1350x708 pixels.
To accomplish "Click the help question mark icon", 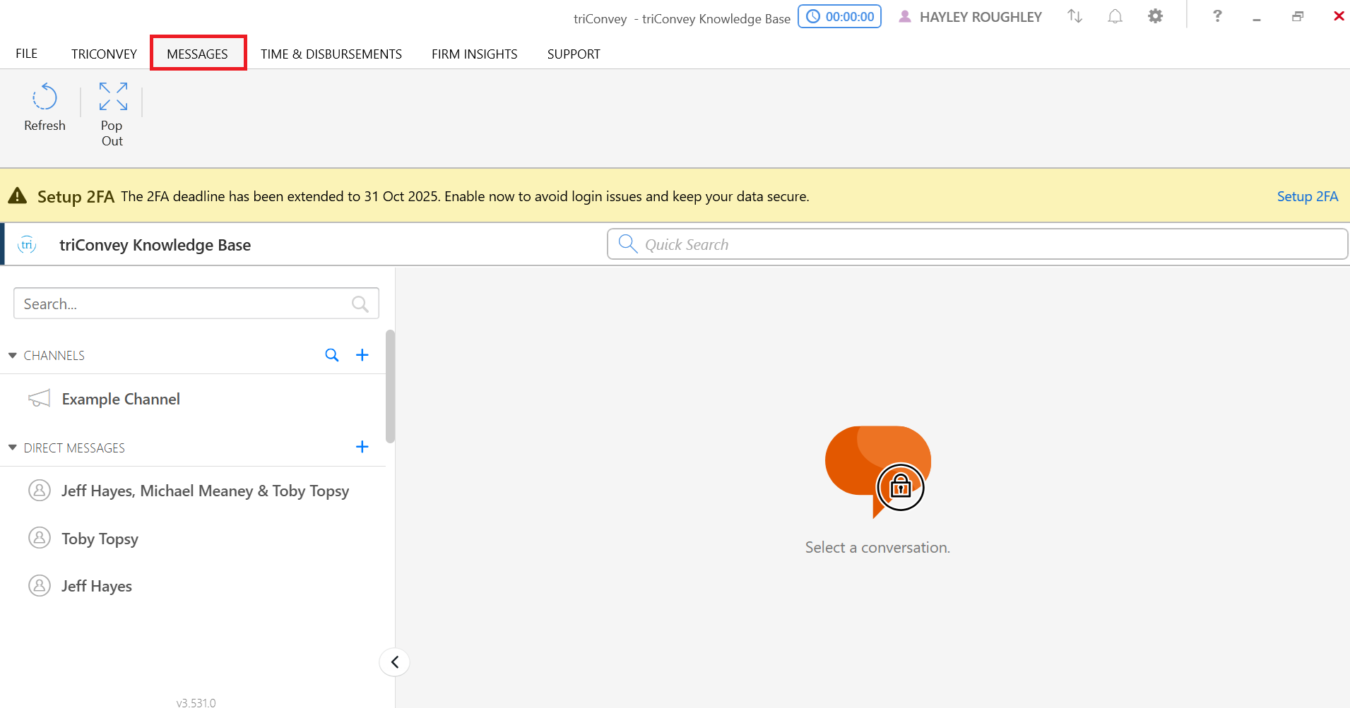I will pyautogui.click(x=1217, y=16).
